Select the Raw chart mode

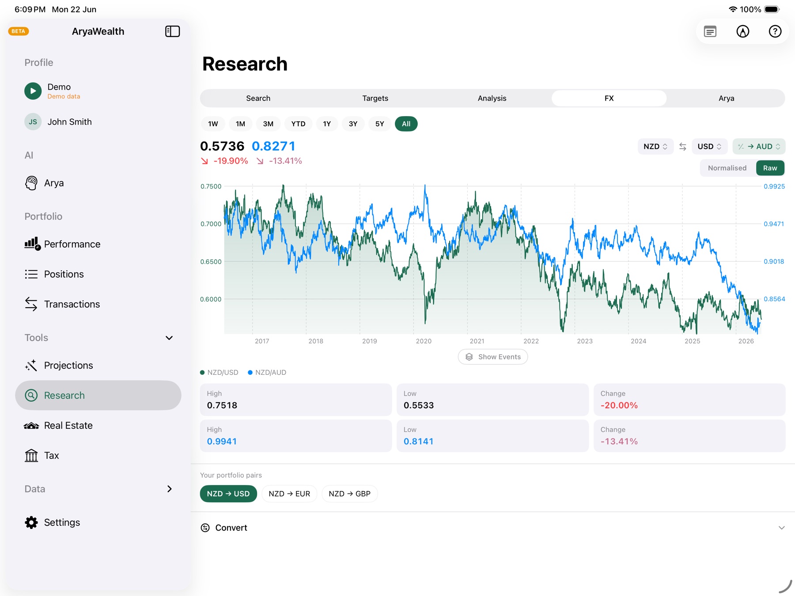click(770, 168)
